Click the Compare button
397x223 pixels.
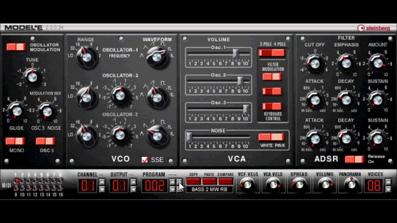click(x=225, y=181)
